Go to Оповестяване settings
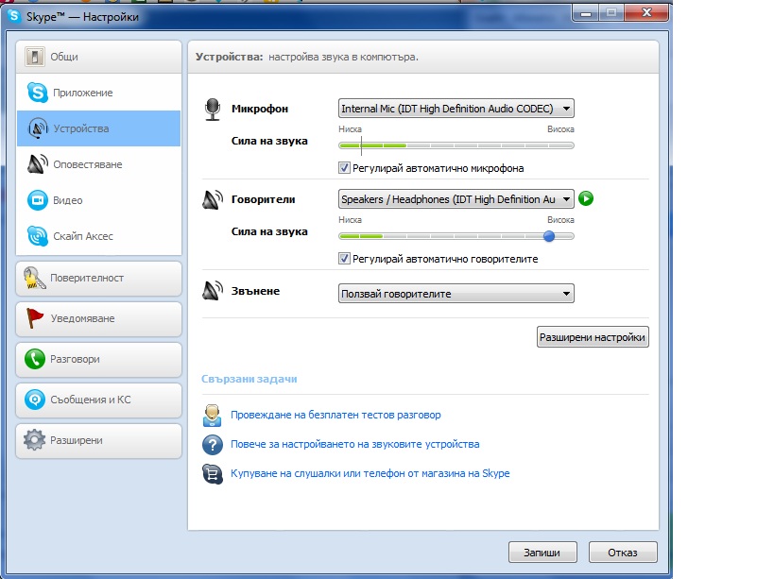 pos(98,164)
